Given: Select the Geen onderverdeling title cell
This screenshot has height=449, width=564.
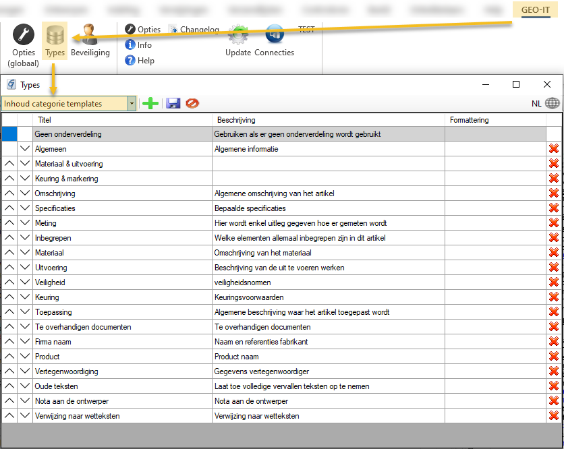Looking at the screenshot, I should pyautogui.click(x=122, y=134).
